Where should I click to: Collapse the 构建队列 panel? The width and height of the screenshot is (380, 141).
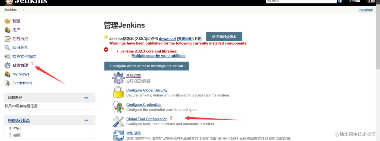(x=86, y=98)
